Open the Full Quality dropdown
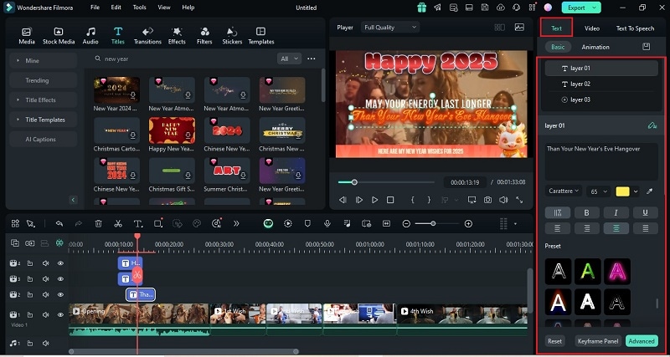Screen dimensions: 670x357 [x=390, y=28]
